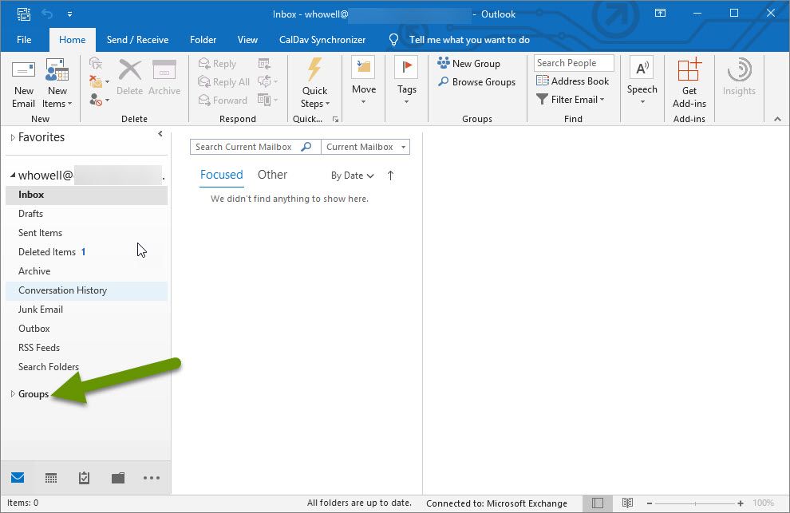The width and height of the screenshot is (790, 513).
Task: Open the Send / Receive ribbon tab
Action: [x=137, y=40]
